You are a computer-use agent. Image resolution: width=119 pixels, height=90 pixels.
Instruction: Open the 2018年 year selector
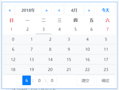(x=28, y=10)
